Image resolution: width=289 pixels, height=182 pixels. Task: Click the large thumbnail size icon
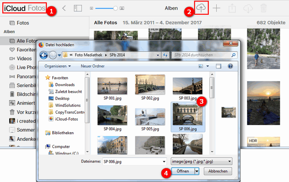[x=122, y=8]
